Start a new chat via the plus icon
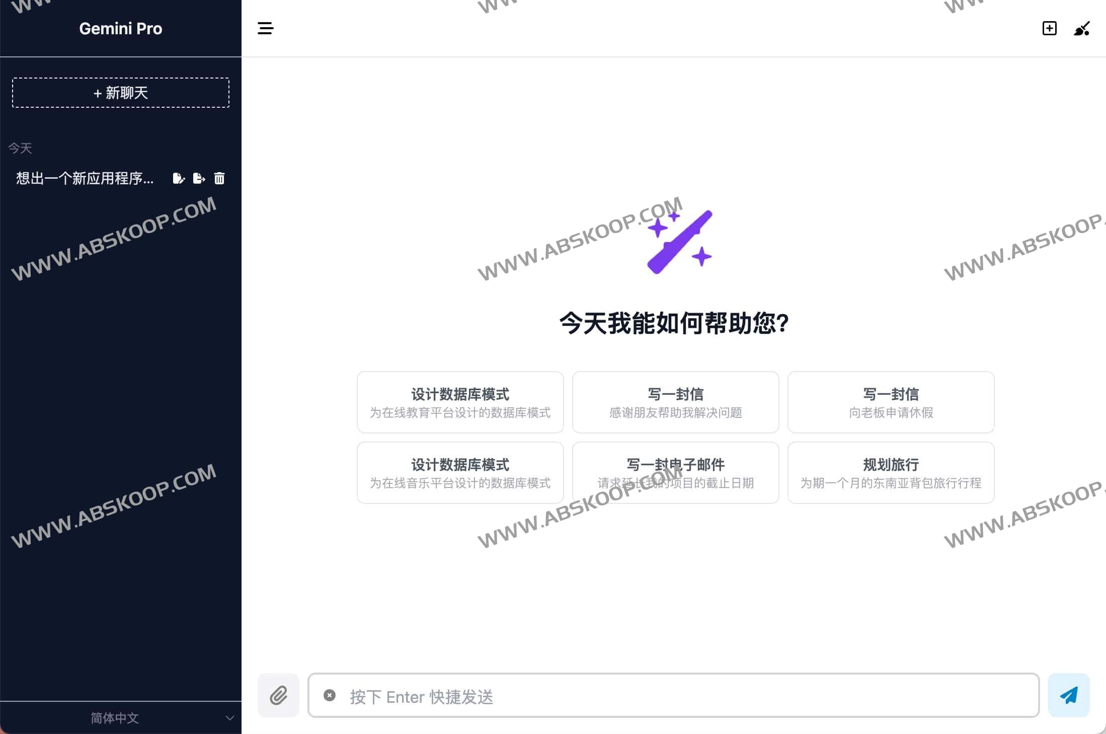Image resolution: width=1106 pixels, height=734 pixels. (1050, 29)
